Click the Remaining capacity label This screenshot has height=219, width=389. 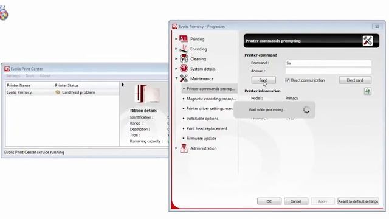146,141
